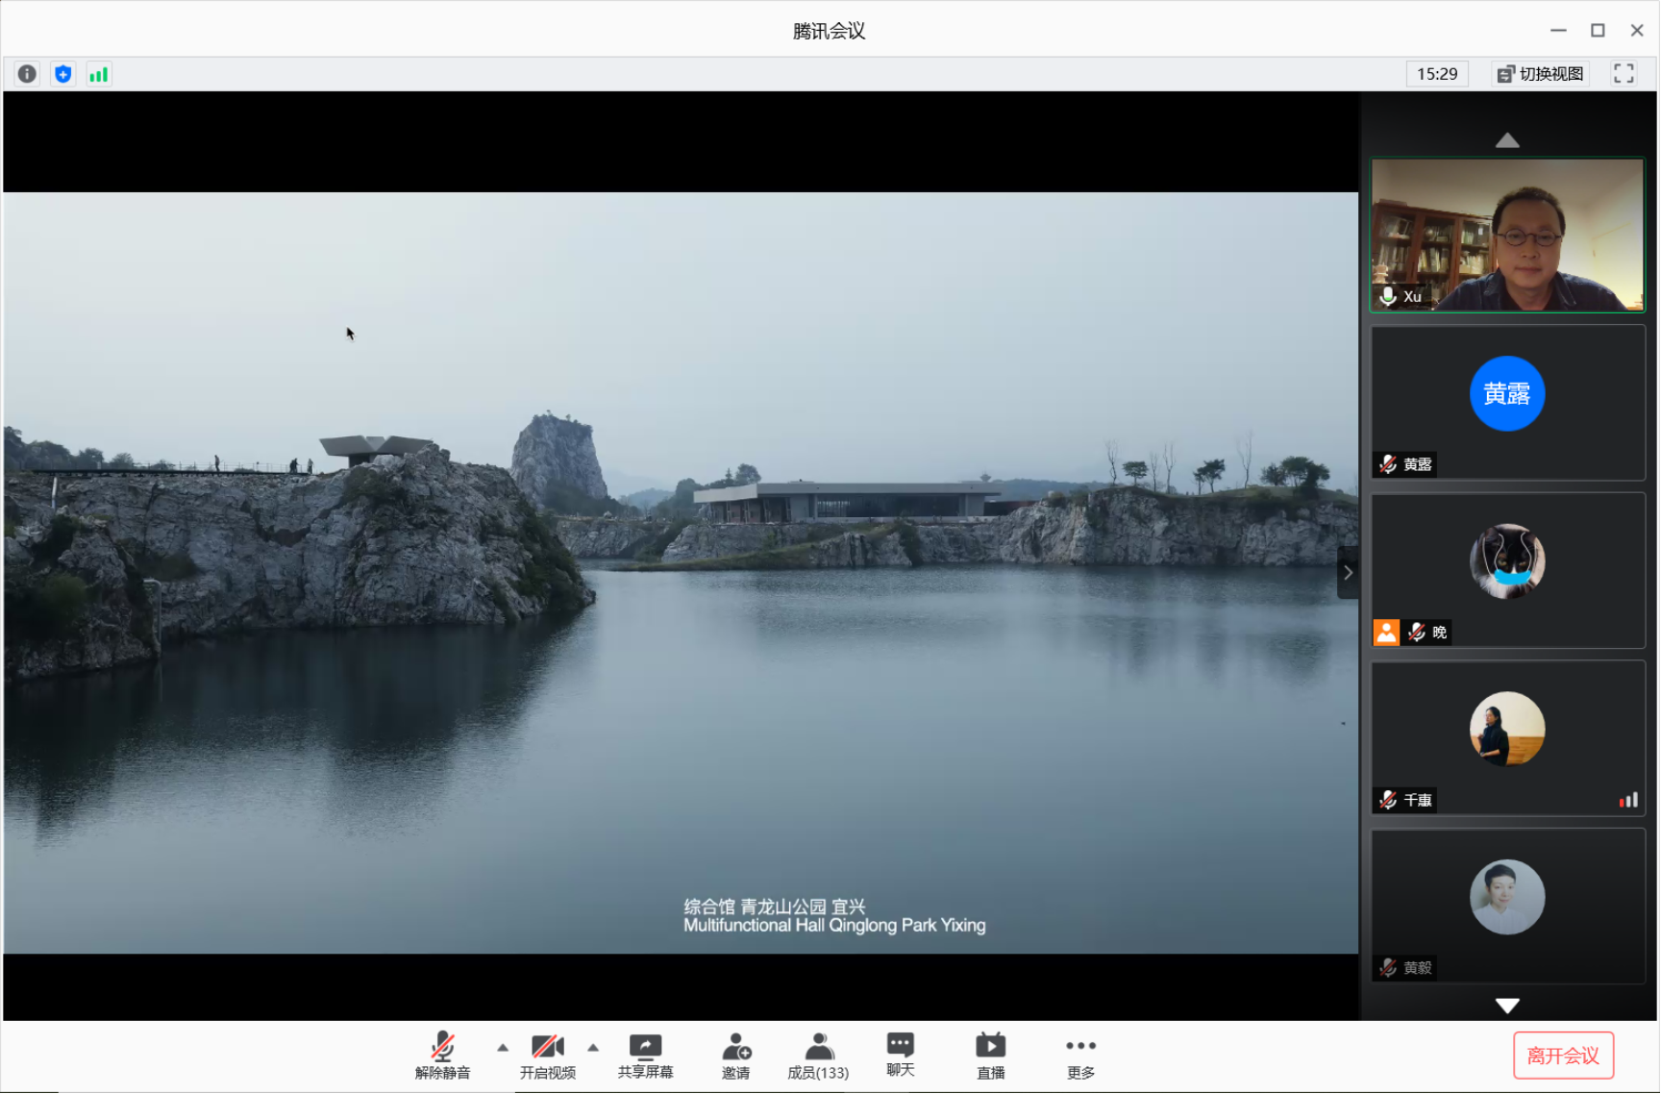Click the red 离开会议 leave button
Image resolution: width=1661 pixels, height=1094 pixels.
[x=1563, y=1056]
